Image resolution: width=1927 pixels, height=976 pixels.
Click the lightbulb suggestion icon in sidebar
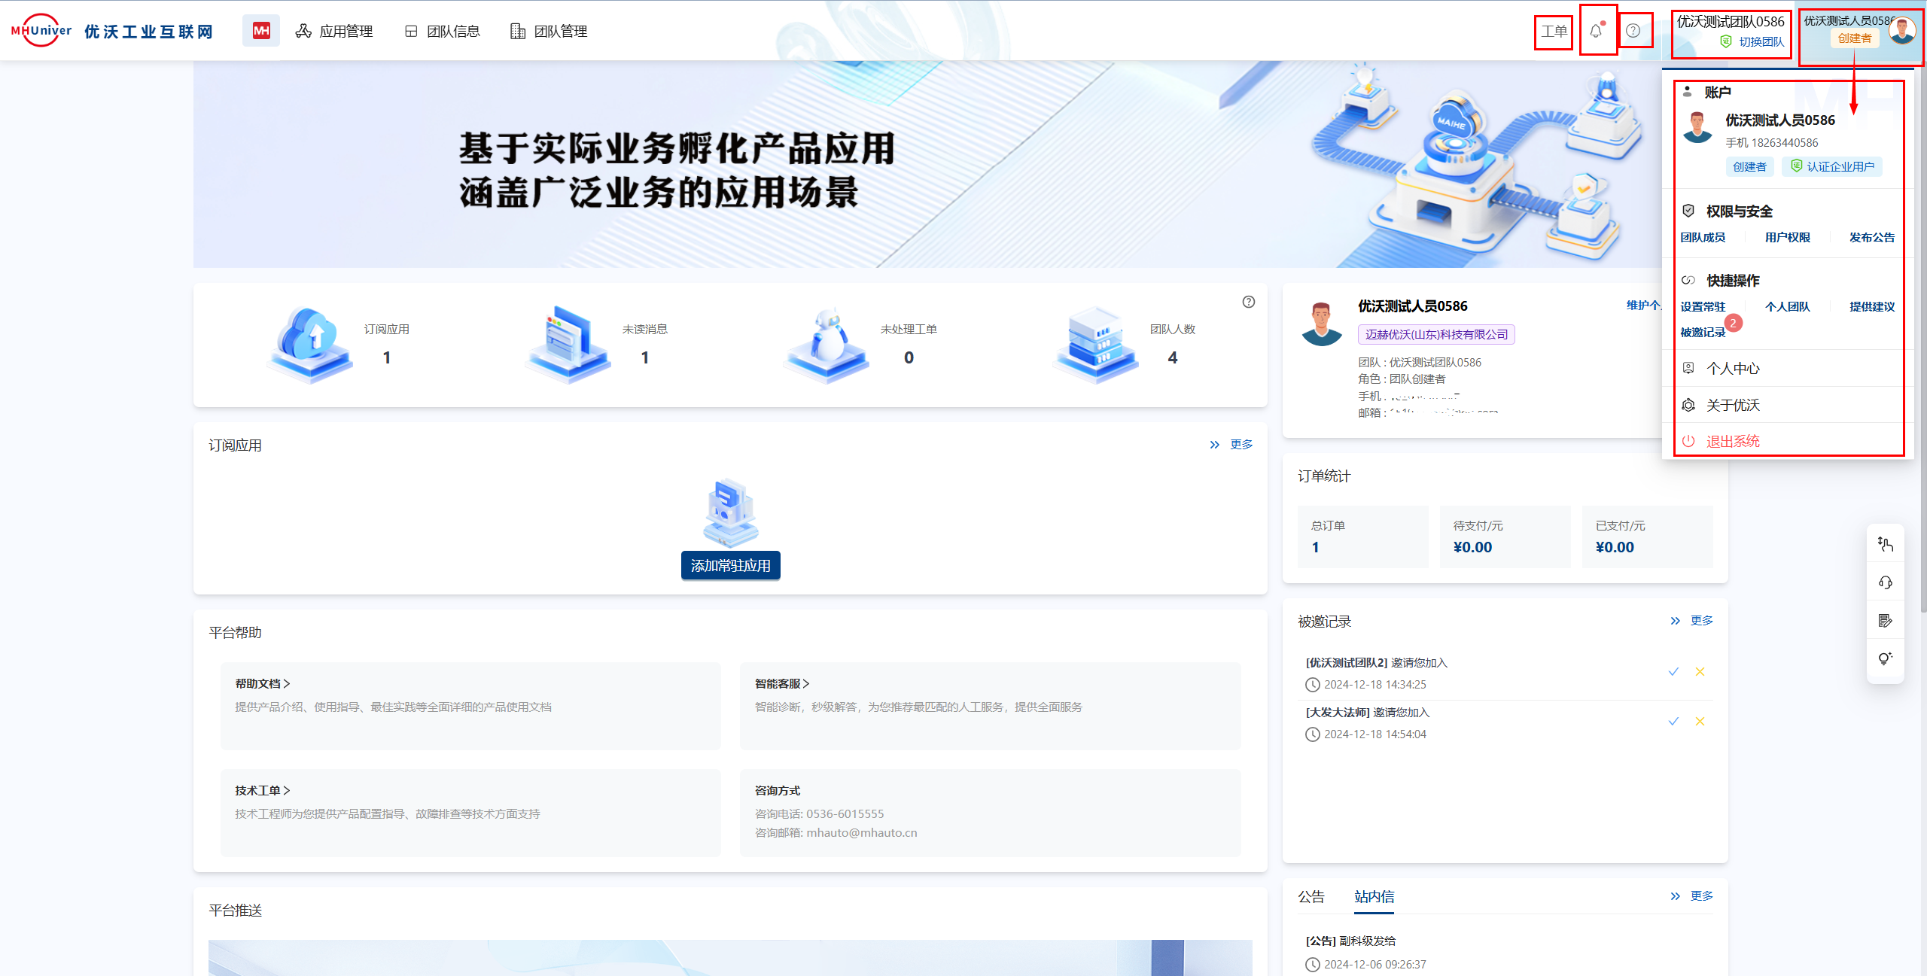point(1885,658)
